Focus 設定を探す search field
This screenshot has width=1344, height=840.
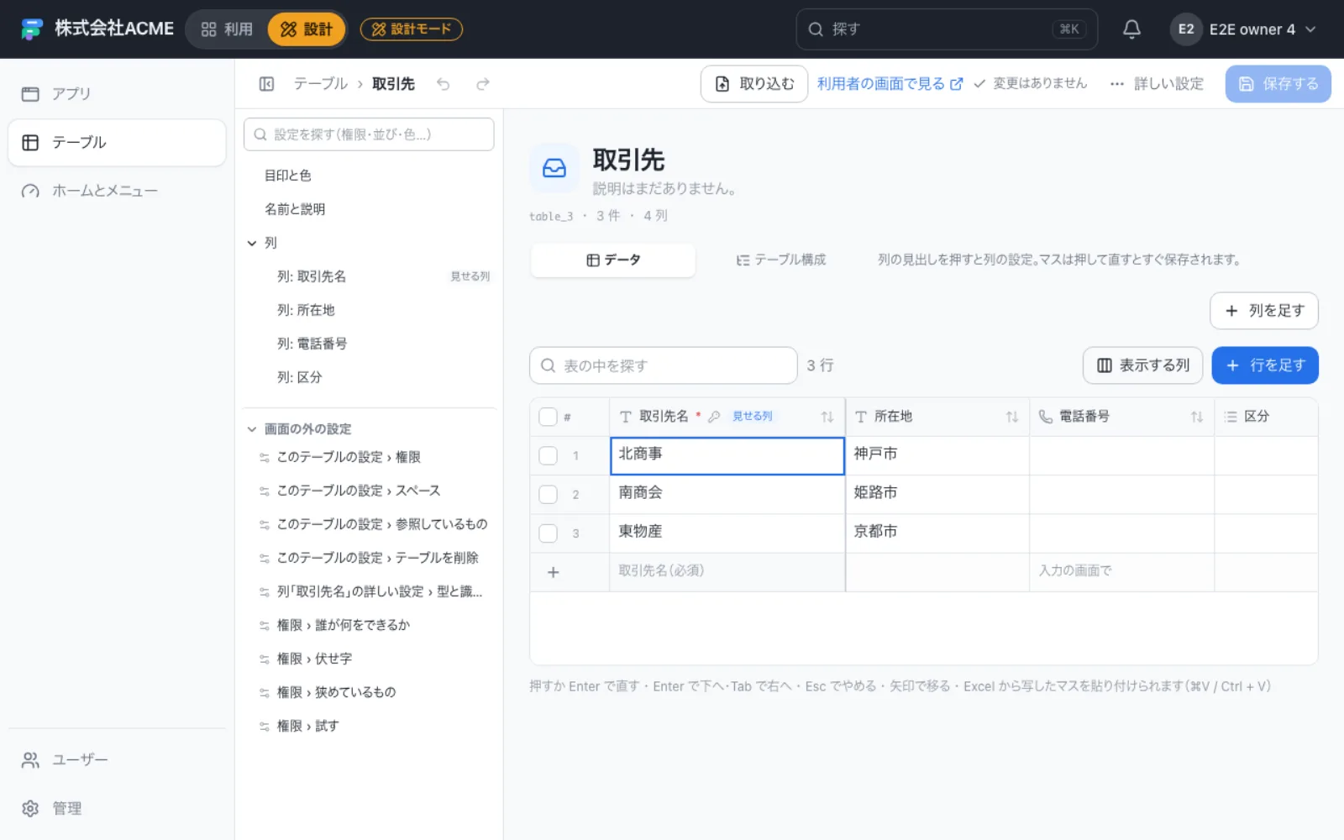click(369, 134)
